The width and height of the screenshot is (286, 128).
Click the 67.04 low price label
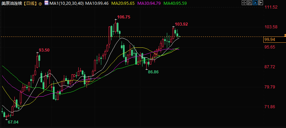13,122
